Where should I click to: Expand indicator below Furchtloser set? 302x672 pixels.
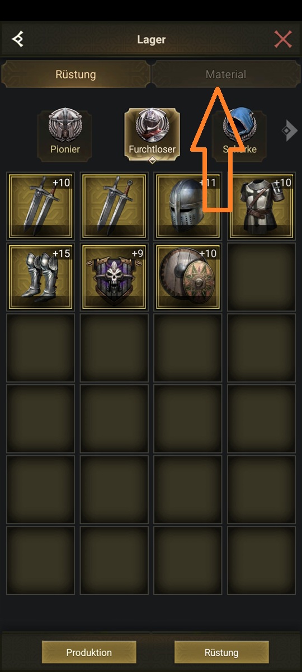click(x=152, y=160)
